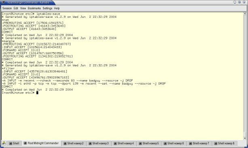248x148 pixels.
Task: Switch to Shell номер5 tab
Action: tap(149, 144)
